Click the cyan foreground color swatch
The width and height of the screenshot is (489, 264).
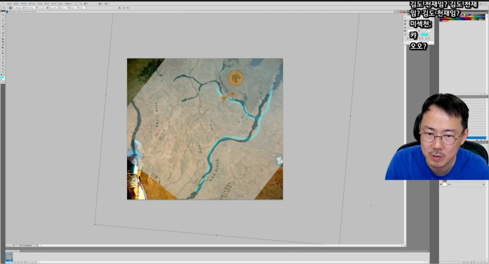[x=2, y=78]
